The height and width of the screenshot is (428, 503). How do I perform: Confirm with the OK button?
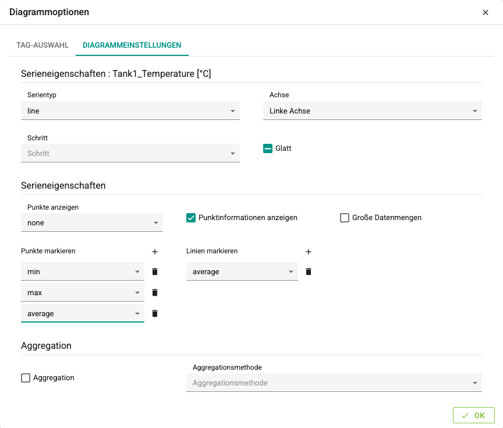click(x=473, y=416)
